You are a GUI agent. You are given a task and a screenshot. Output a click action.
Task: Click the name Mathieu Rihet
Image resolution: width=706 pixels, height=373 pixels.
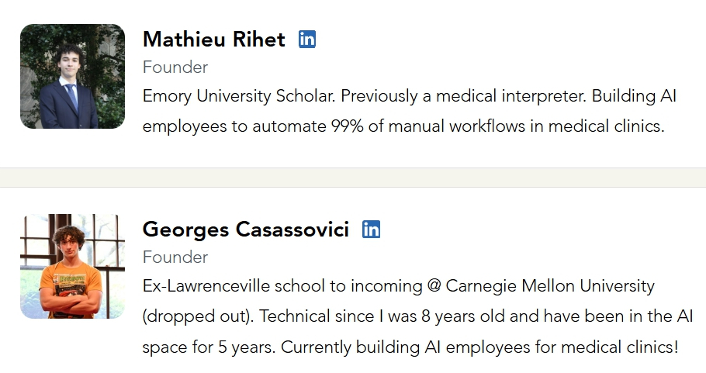tap(214, 39)
